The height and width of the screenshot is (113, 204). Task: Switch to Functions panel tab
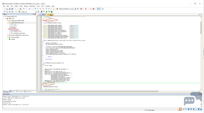pos(20,91)
